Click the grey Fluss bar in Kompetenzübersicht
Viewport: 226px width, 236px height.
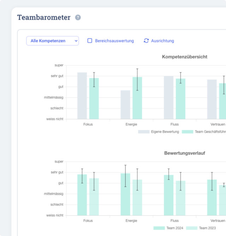click(x=169, y=98)
